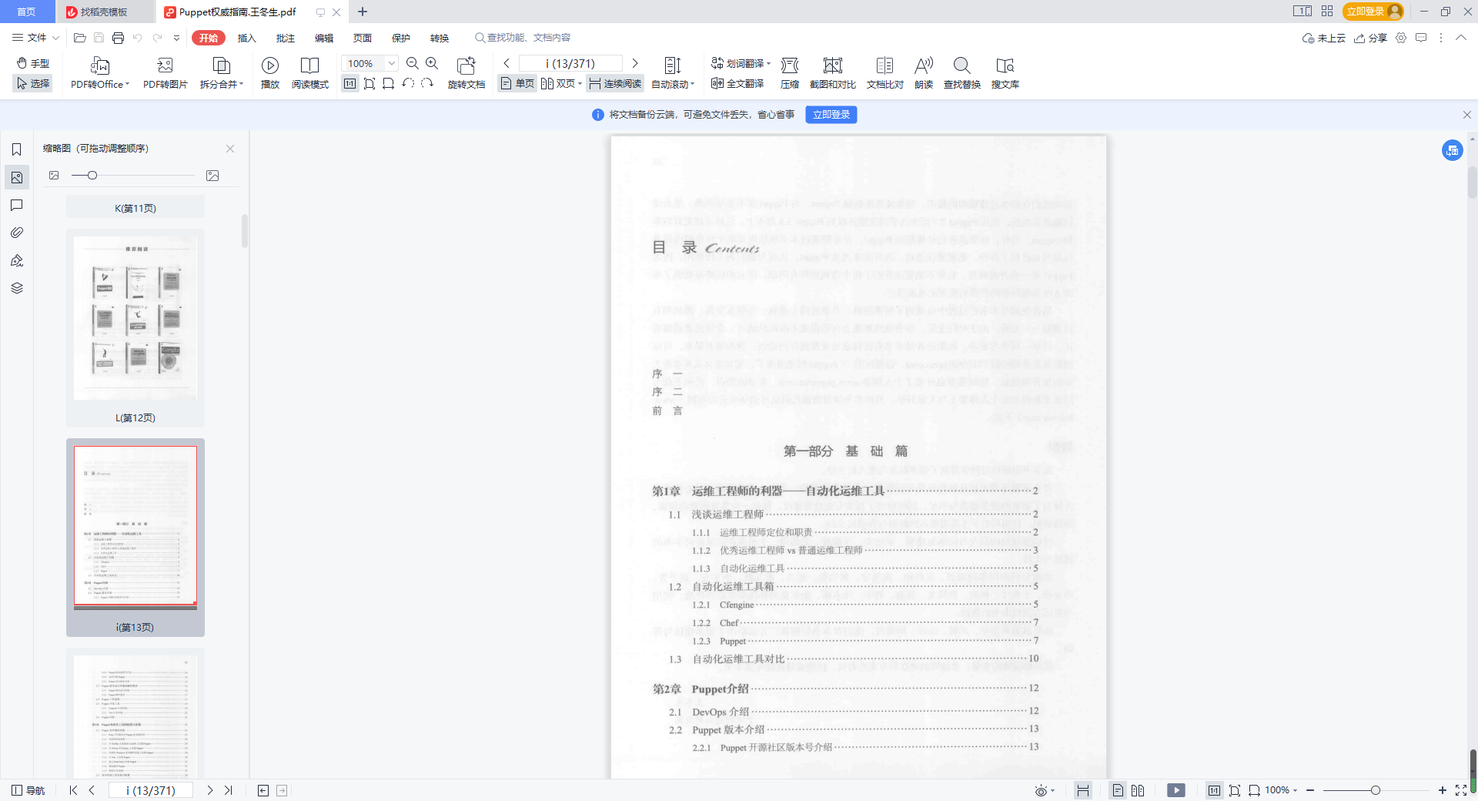Switch to 手型 hand tool
The width and height of the screenshot is (1478, 801).
pyautogui.click(x=33, y=63)
